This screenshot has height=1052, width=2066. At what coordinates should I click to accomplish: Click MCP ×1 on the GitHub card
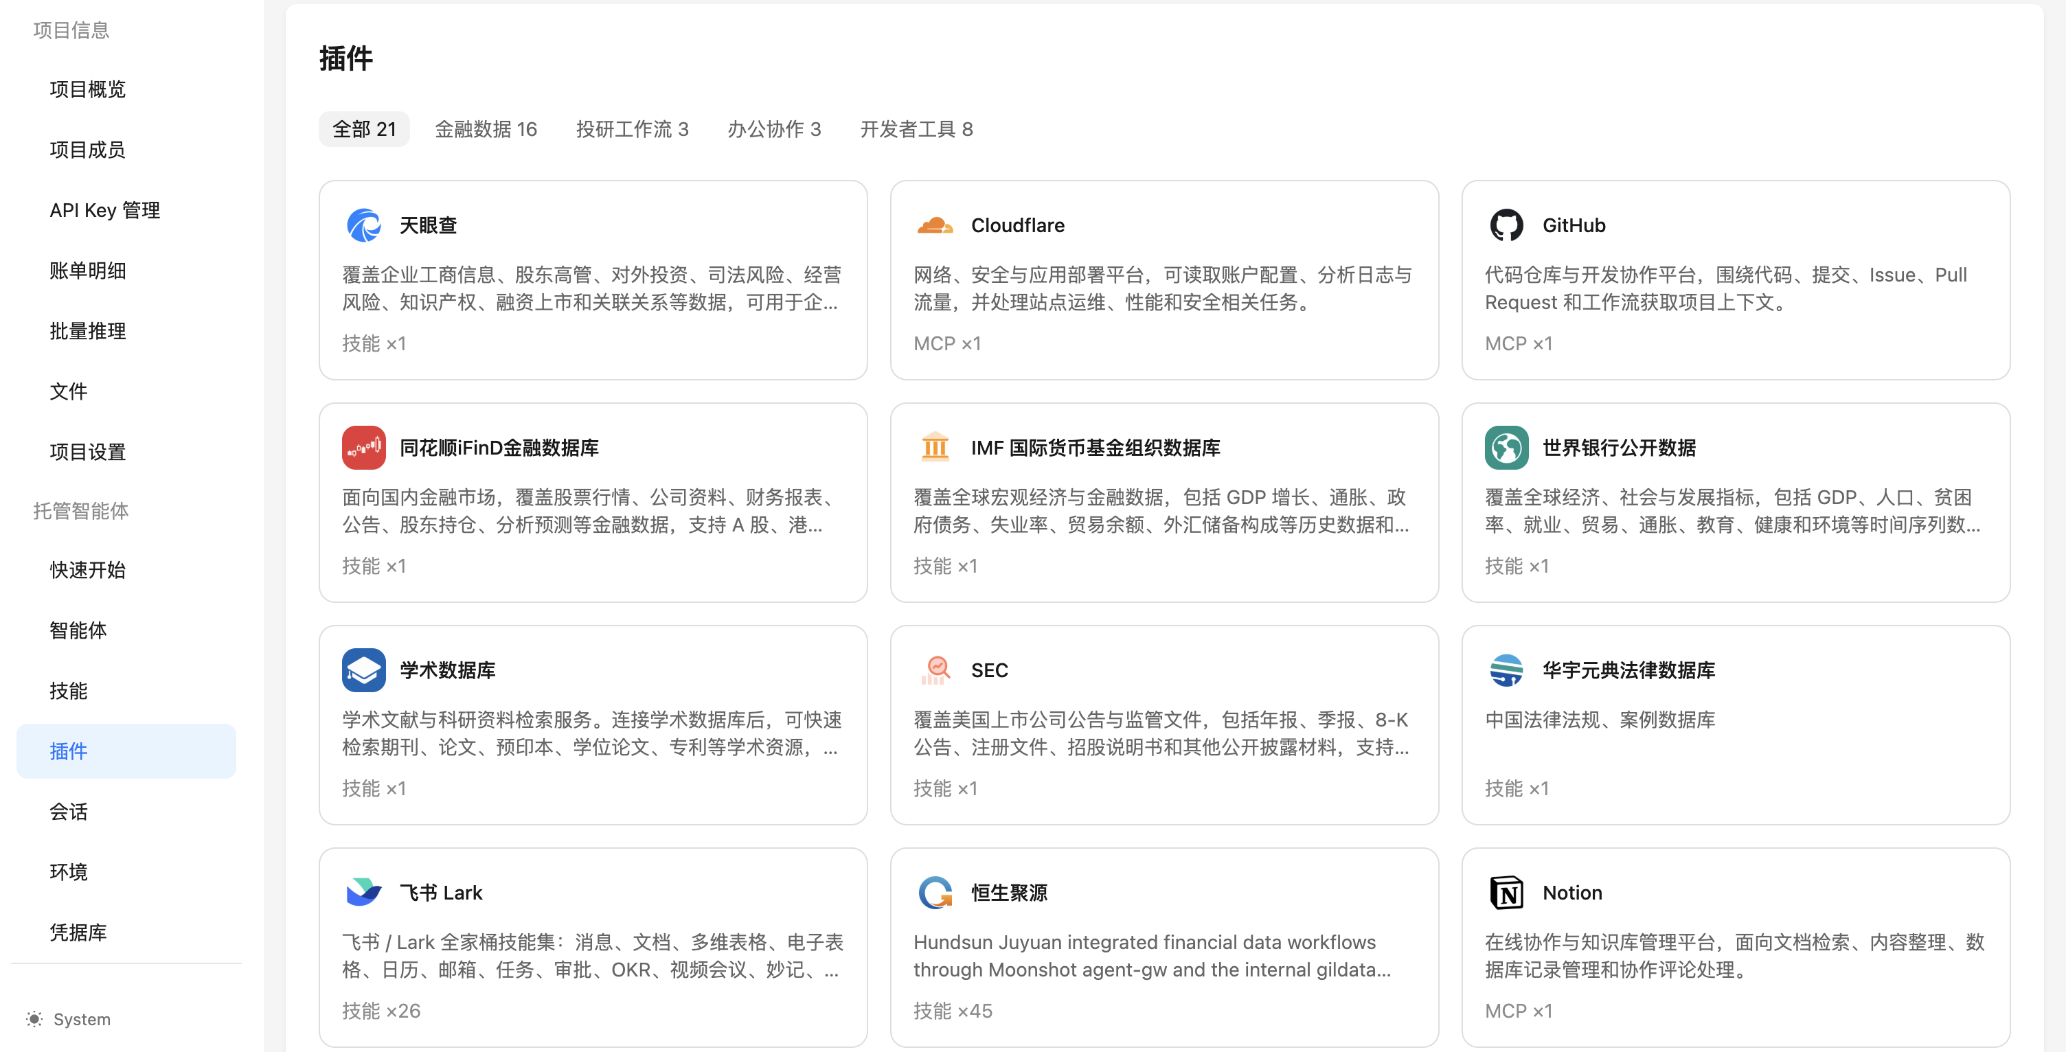[1518, 344]
